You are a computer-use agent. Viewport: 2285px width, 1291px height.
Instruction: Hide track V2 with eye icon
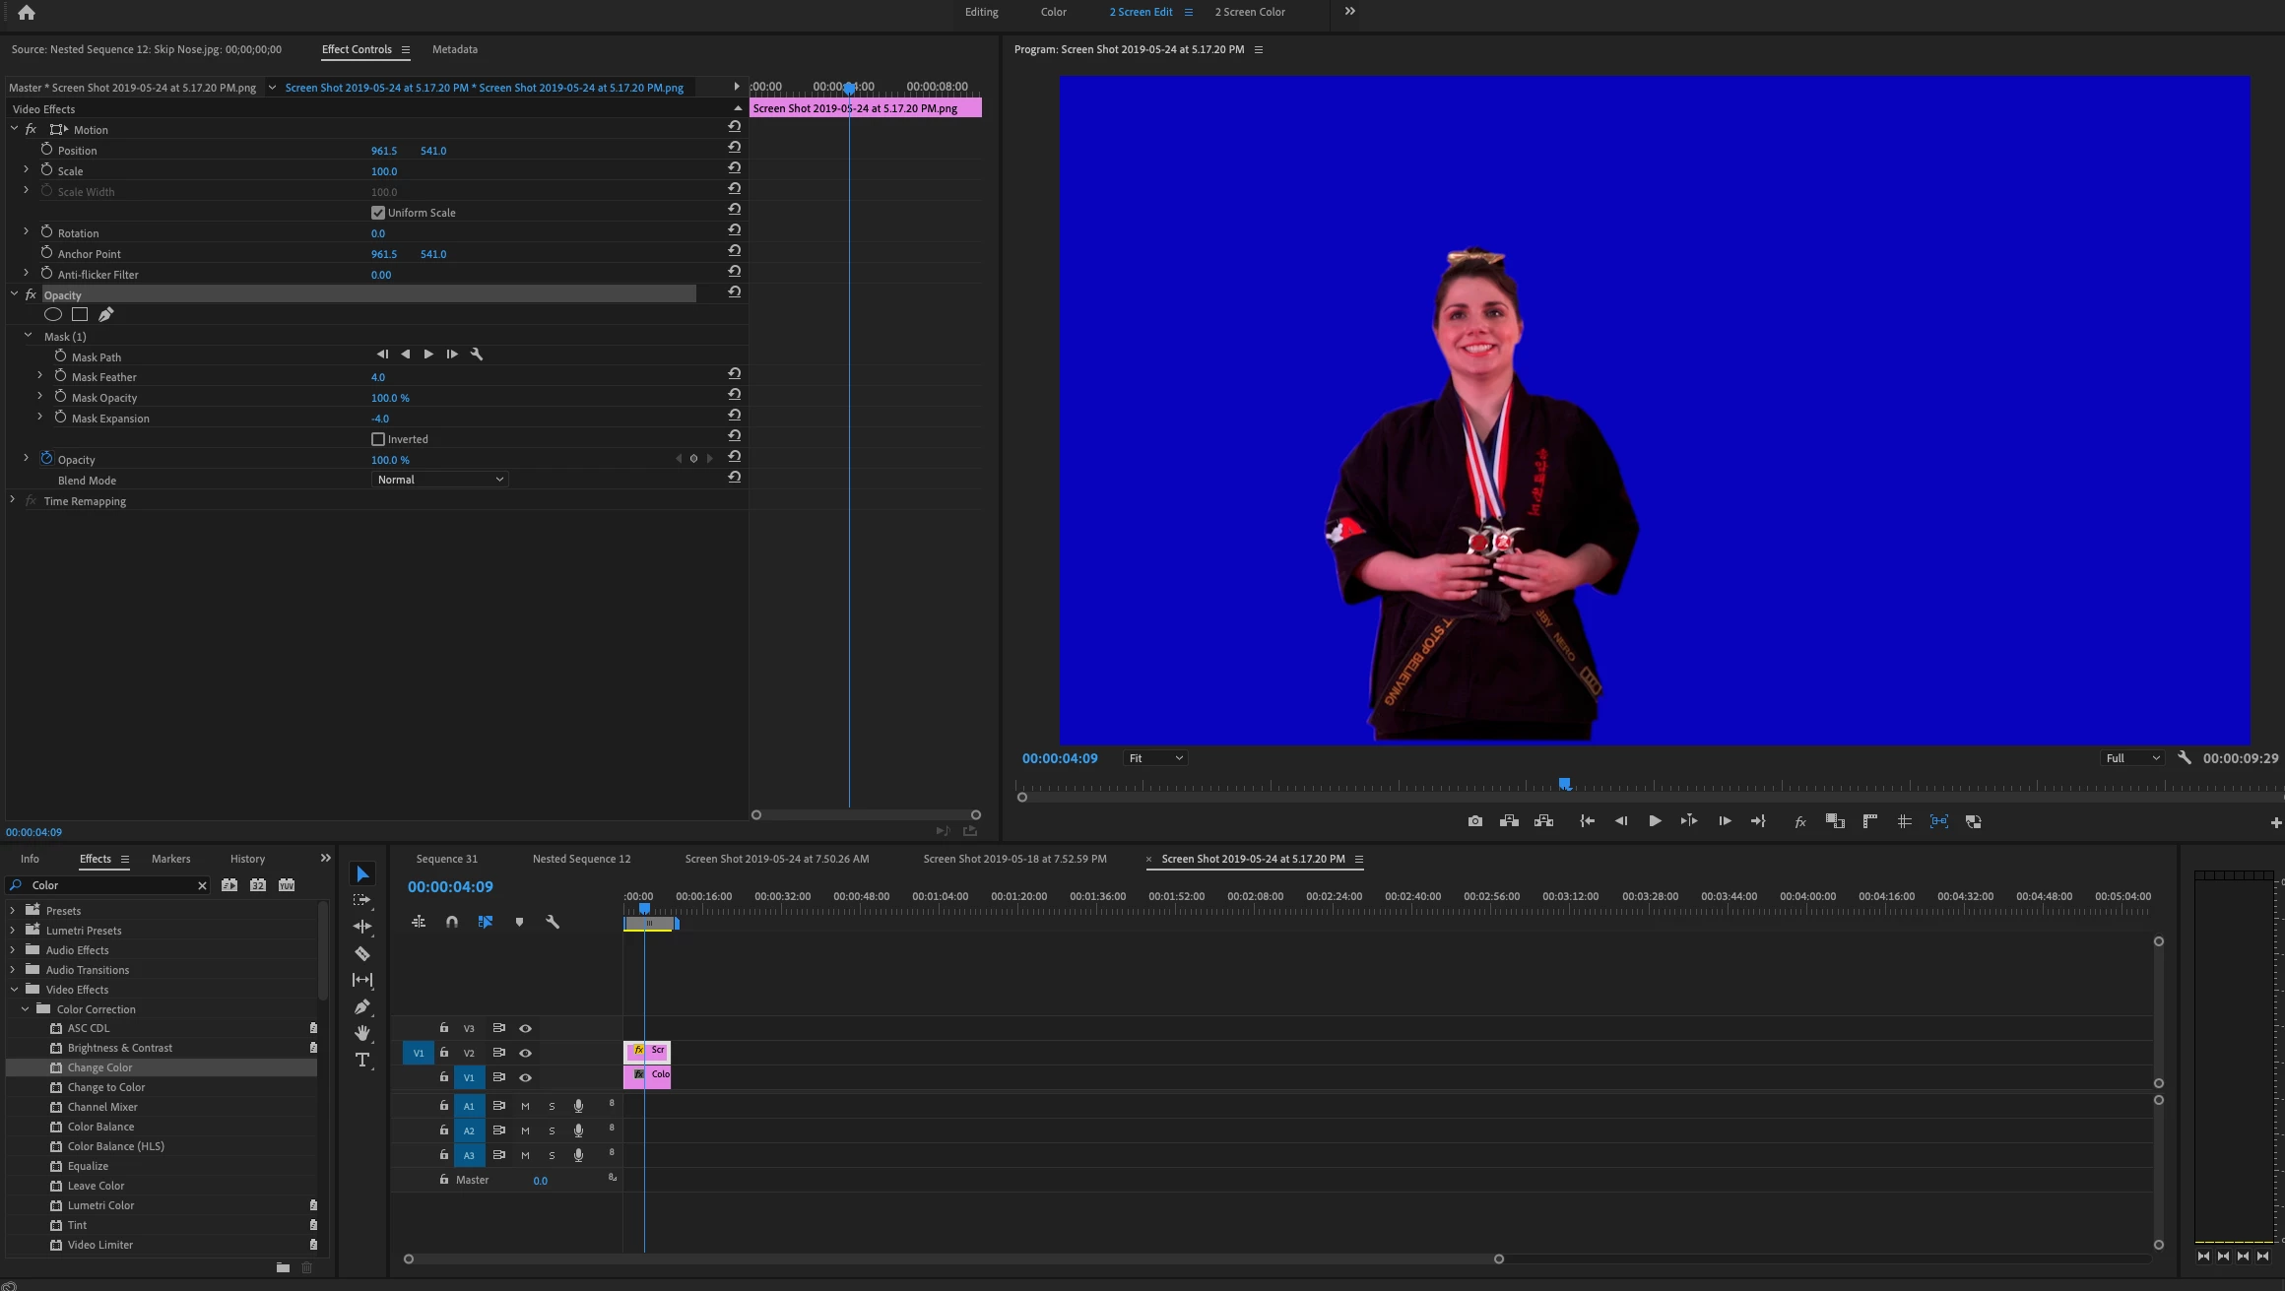tap(525, 1053)
